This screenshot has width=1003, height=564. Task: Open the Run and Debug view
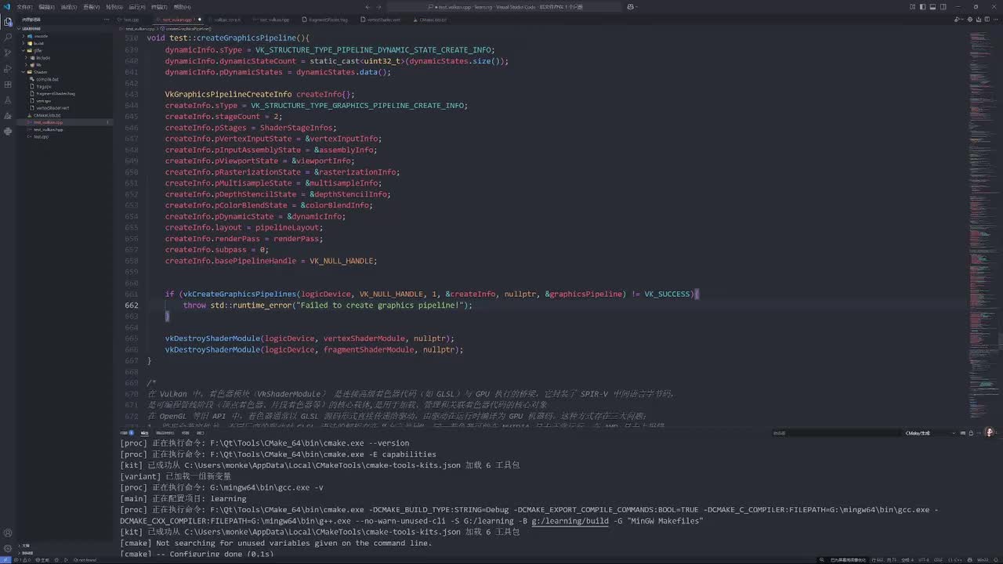click(8, 68)
